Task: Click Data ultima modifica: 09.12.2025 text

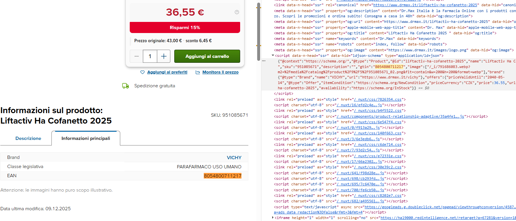Action: point(35,209)
